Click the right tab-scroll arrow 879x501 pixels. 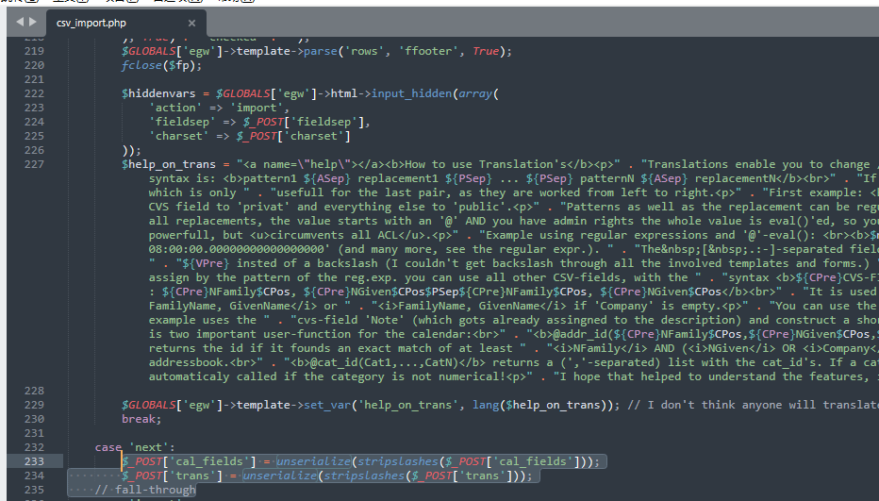32,22
